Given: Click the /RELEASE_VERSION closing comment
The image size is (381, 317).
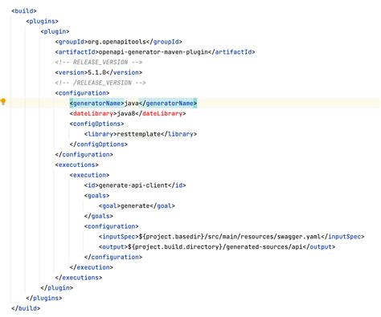Looking at the screenshot, I should point(100,83).
